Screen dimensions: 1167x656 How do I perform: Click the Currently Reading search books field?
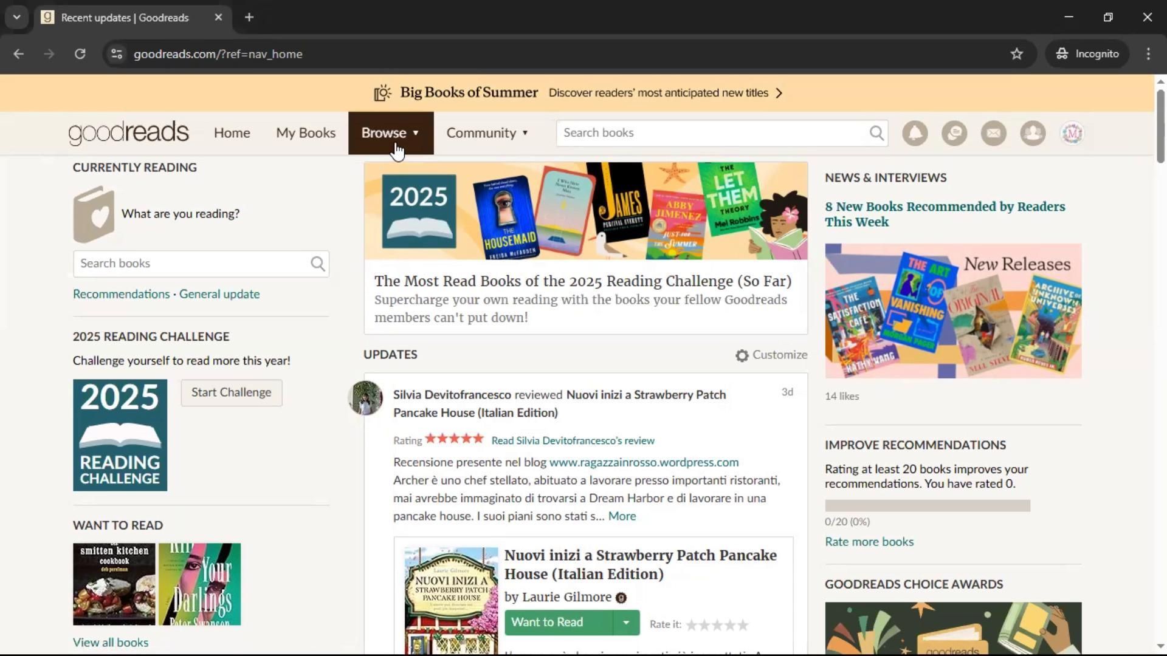point(191,264)
